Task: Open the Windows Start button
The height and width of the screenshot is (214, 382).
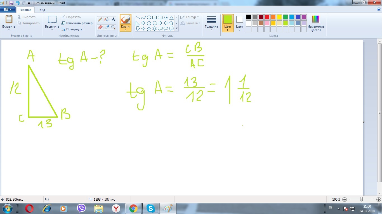Action: tap(7, 208)
